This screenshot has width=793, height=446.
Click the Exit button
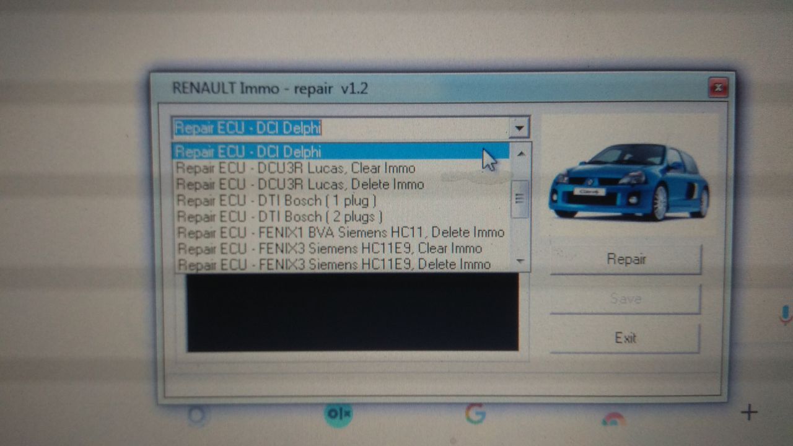(626, 338)
